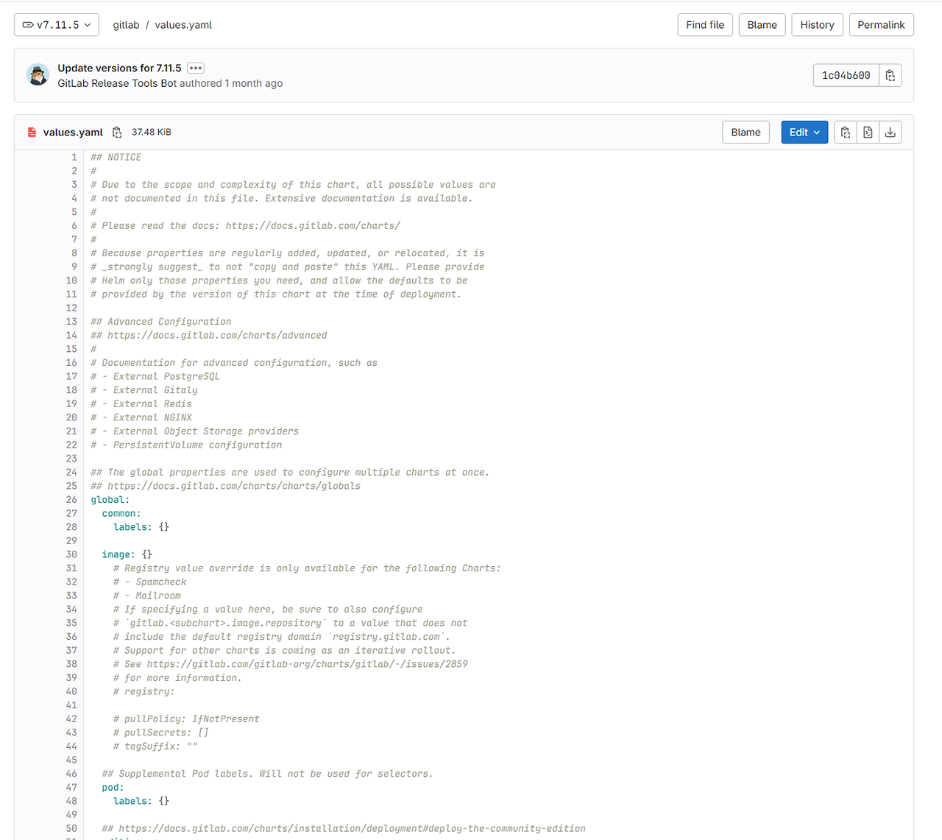Open the Release Tools Bot avatar
The width and height of the screenshot is (942, 840).
38,75
